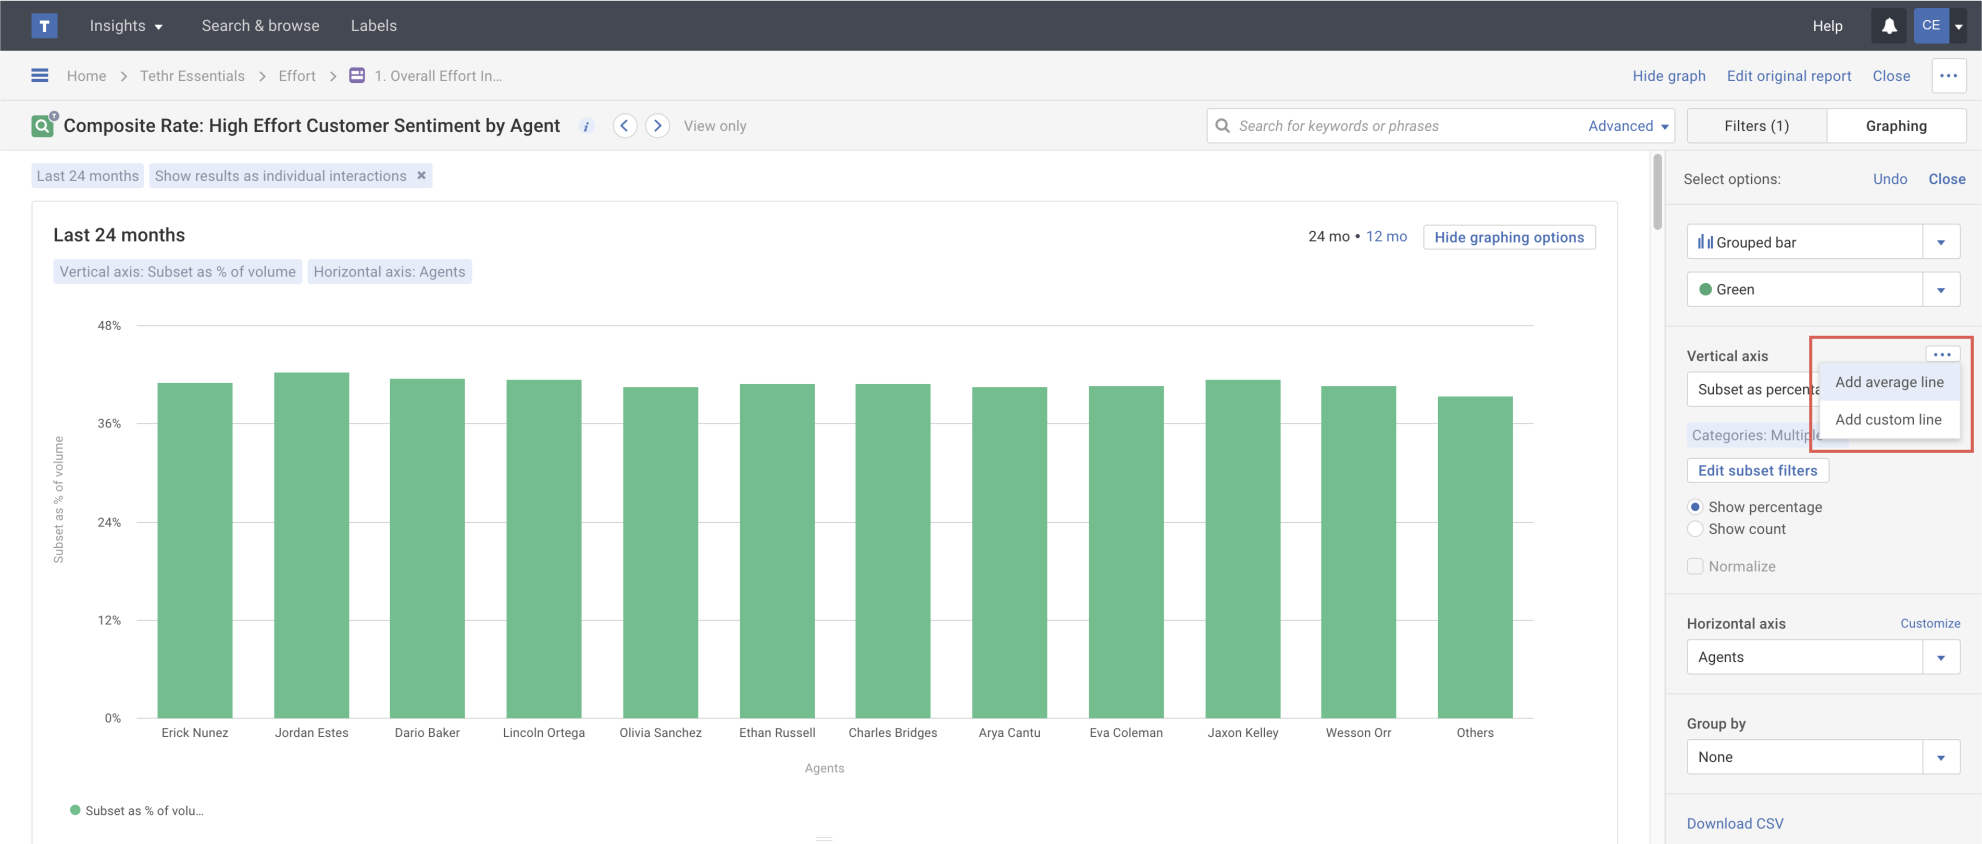Click the keyword search input field

click(1400, 125)
